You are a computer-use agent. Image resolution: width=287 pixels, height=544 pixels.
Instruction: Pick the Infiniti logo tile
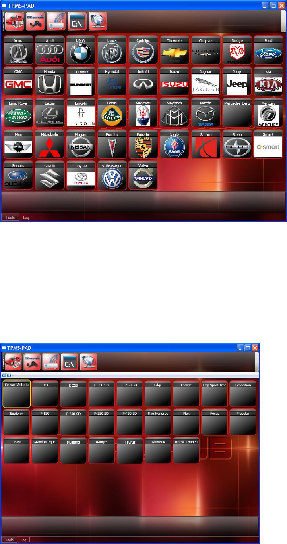coord(144,82)
